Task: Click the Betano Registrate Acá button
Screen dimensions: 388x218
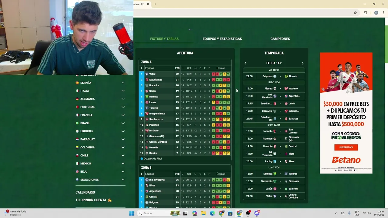Action: 346,147
